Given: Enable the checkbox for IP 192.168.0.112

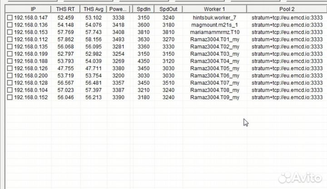Looking at the screenshot, I should point(10,39).
